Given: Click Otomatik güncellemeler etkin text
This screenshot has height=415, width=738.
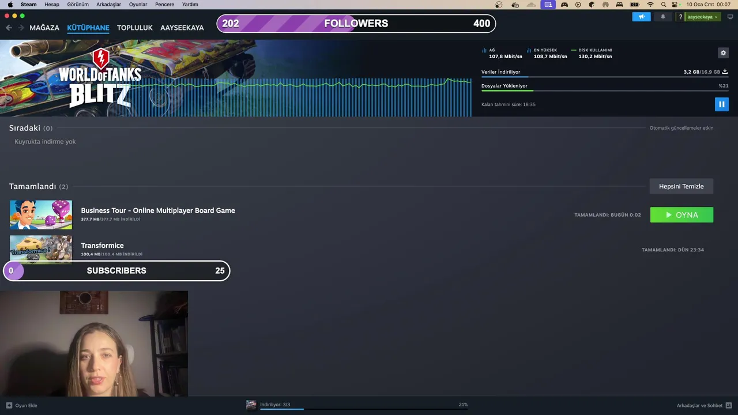Looking at the screenshot, I should coord(681,128).
